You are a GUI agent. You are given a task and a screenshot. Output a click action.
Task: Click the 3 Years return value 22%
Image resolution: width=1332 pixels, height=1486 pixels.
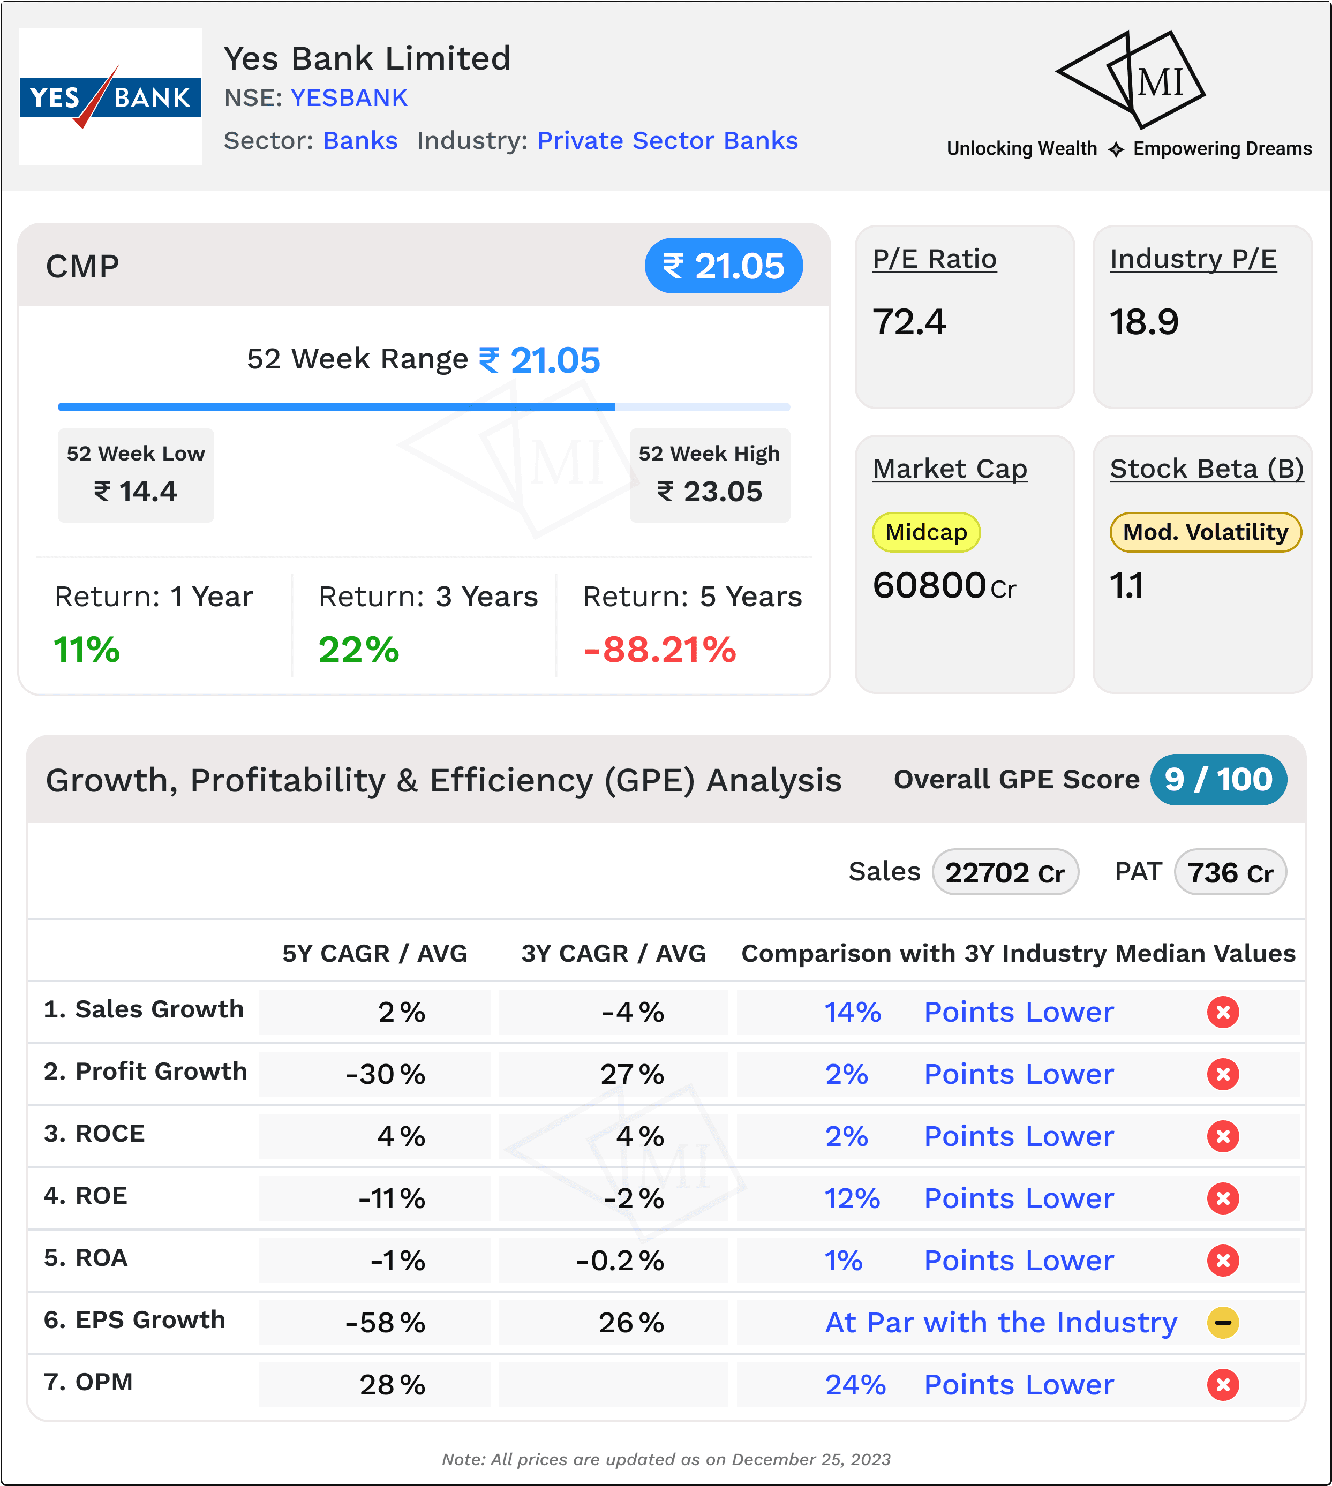(359, 650)
